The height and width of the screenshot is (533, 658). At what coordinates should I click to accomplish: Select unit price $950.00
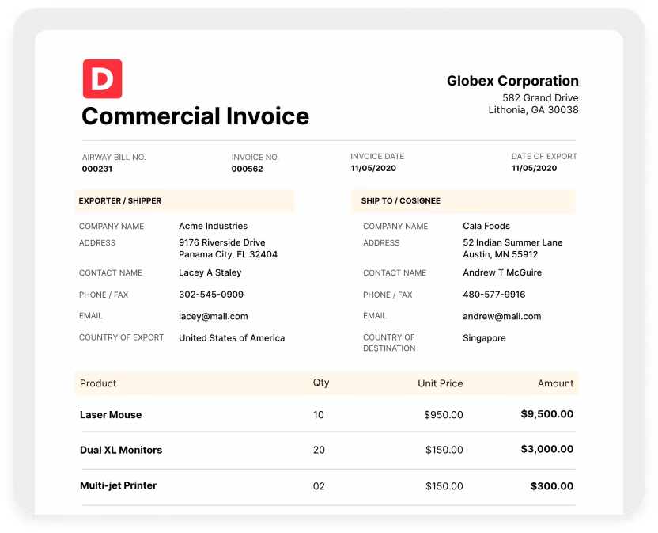pyautogui.click(x=443, y=415)
